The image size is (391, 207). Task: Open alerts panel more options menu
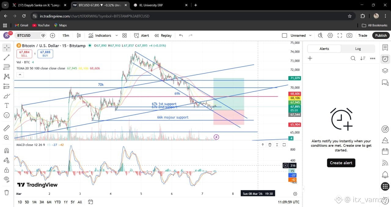(372, 58)
